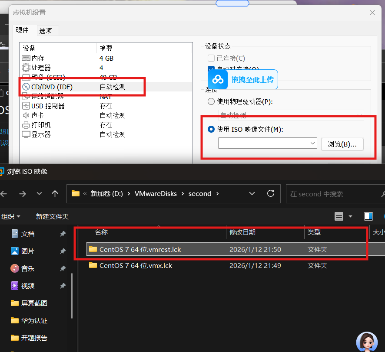
Task: Click the assistant avatar icon
Action: (367, 342)
